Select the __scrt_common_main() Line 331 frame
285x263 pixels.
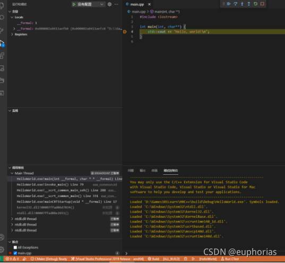pos(65,196)
